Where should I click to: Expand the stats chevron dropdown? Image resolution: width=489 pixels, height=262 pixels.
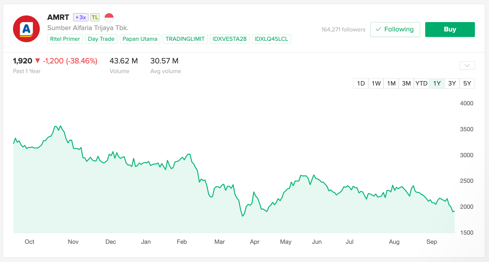(467, 66)
